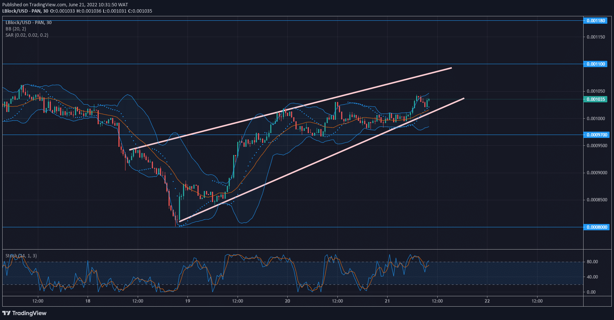614x320 pixels.
Task: Select the 0.0009700 price level label
Action: (597, 135)
